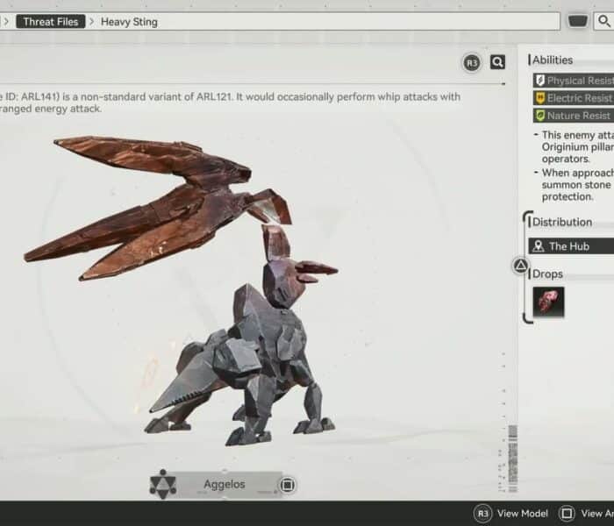Select the Physical Resist ability tag
Viewport: 614px width, 526px height.
click(x=574, y=81)
